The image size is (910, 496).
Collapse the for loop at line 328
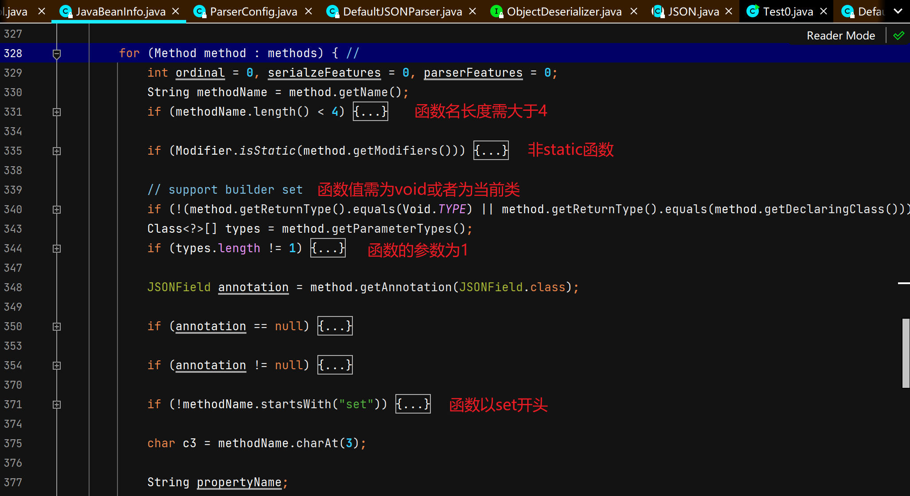(x=57, y=54)
